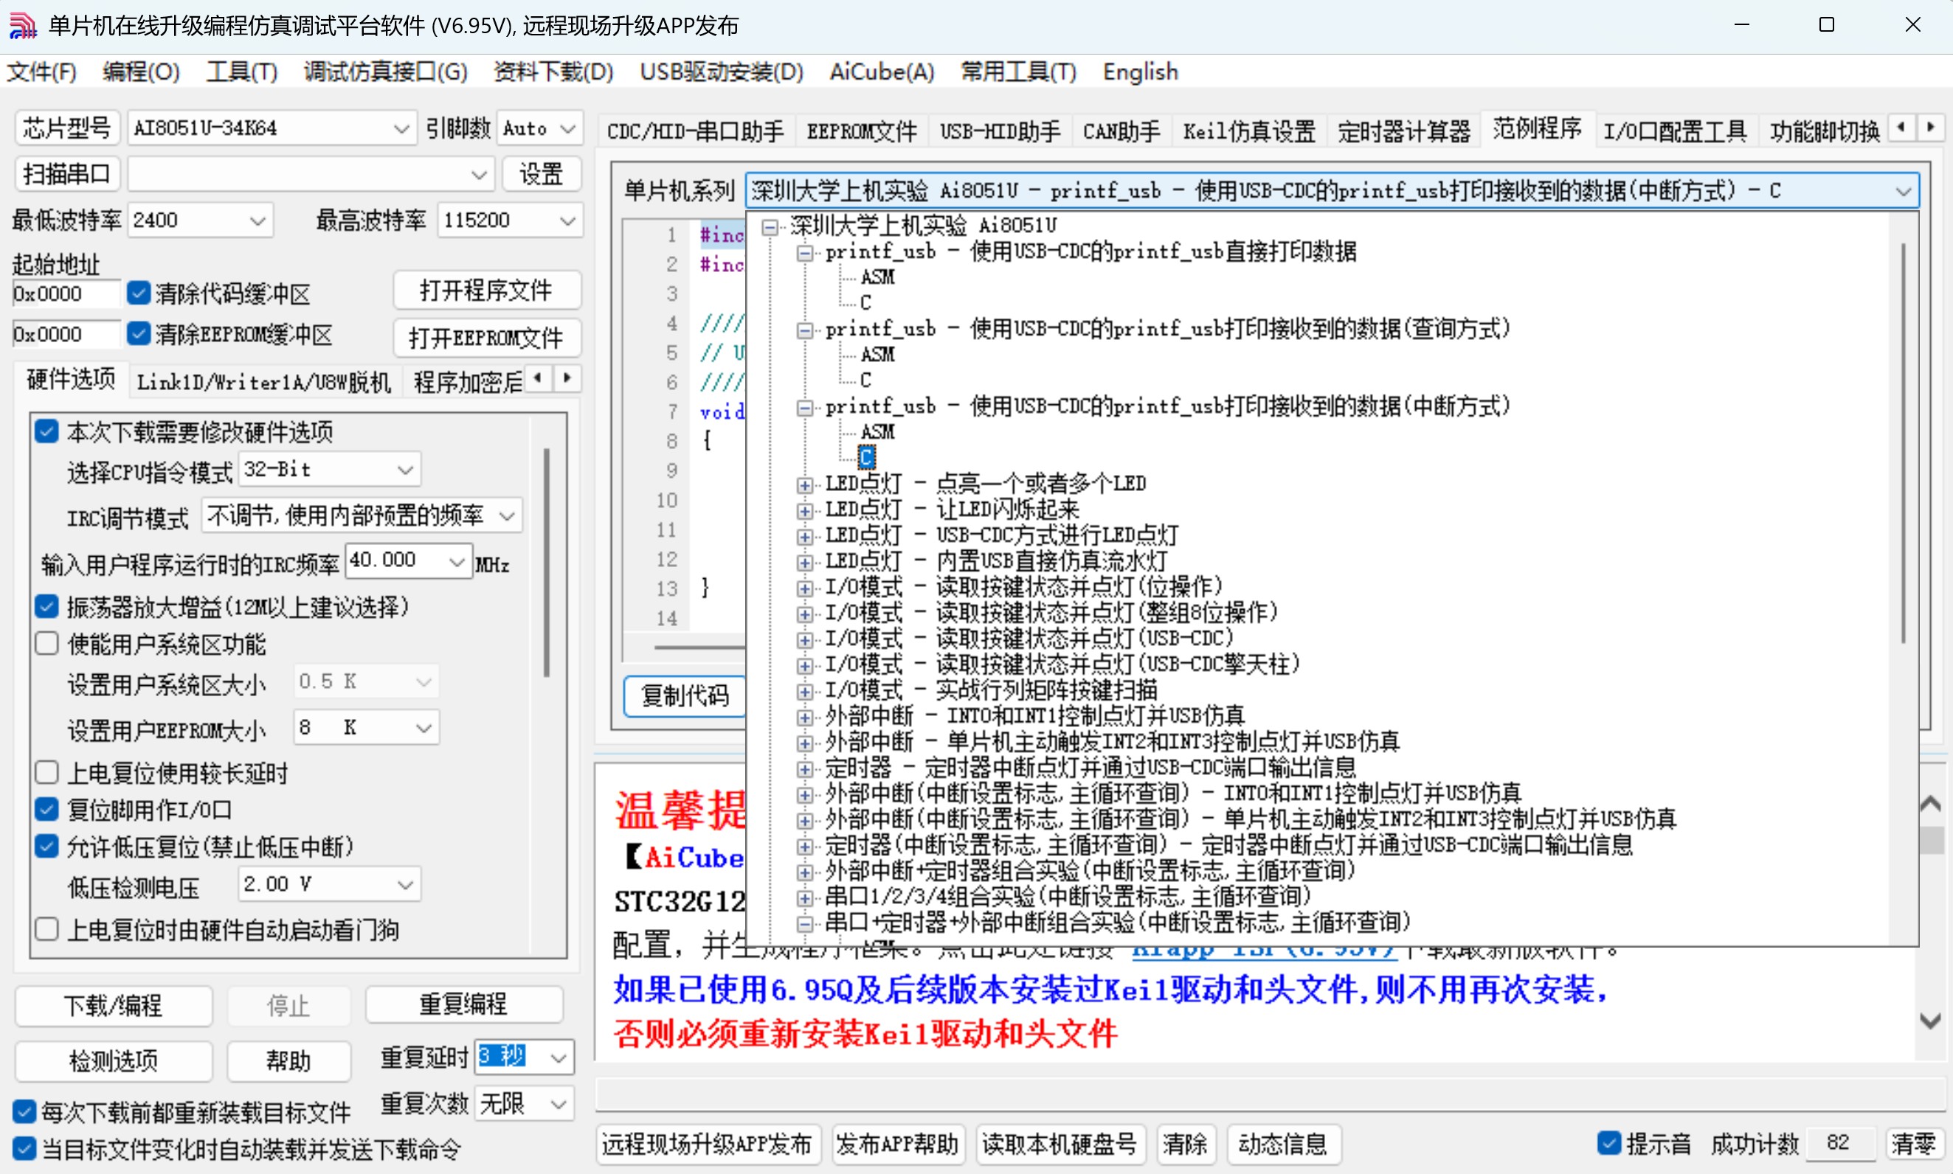The image size is (1953, 1174).
Task: Click the app logo icon in title bar
Action: (23, 25)
